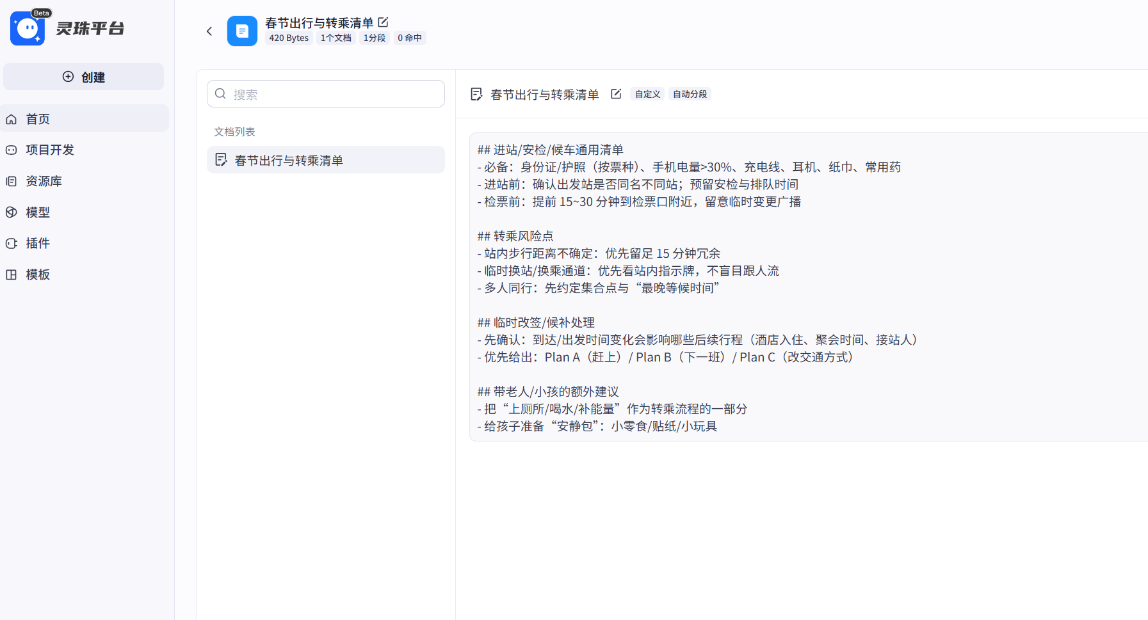Open the 首页 menu item

point(84,119)
